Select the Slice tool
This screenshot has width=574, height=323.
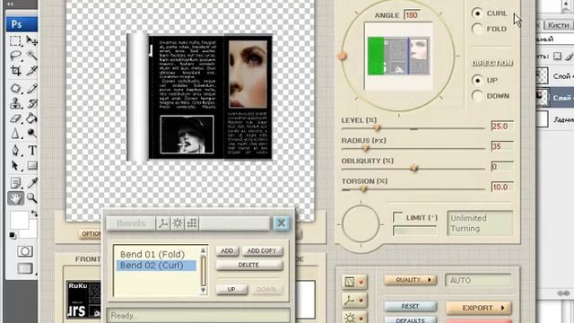point(31,70)
